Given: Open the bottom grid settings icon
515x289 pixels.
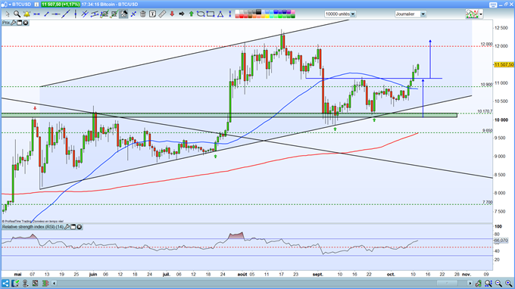Looking at the screenshot, I should point(35,284).
